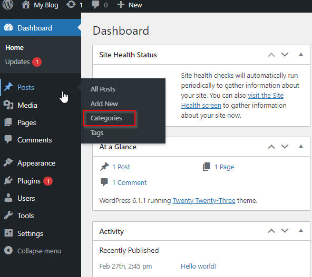The height and width of the screenshot is (277, 312).
Task: Move Site Health Status panel down
Action: [x=285, y=55]
